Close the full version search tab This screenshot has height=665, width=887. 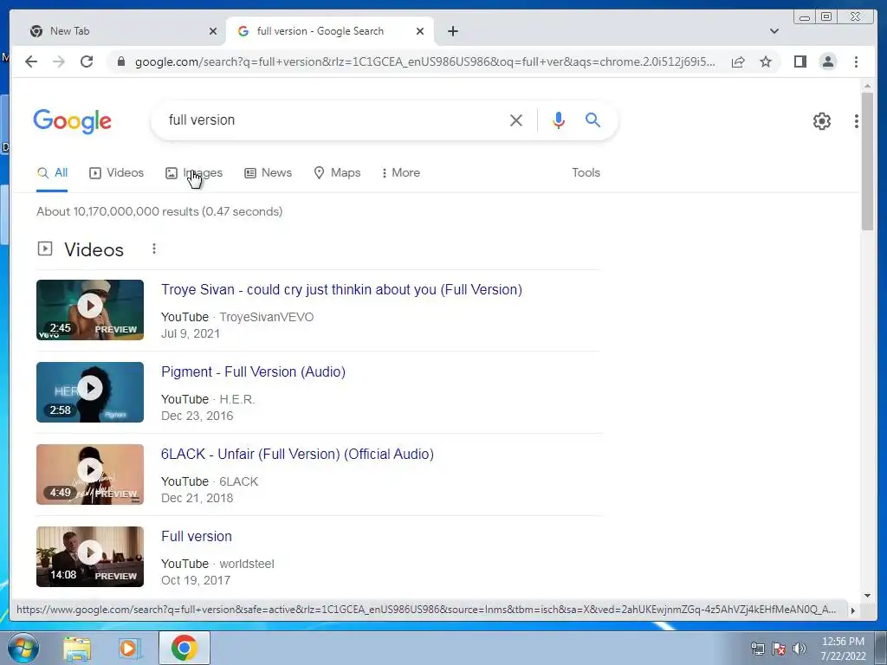point(420,31)
